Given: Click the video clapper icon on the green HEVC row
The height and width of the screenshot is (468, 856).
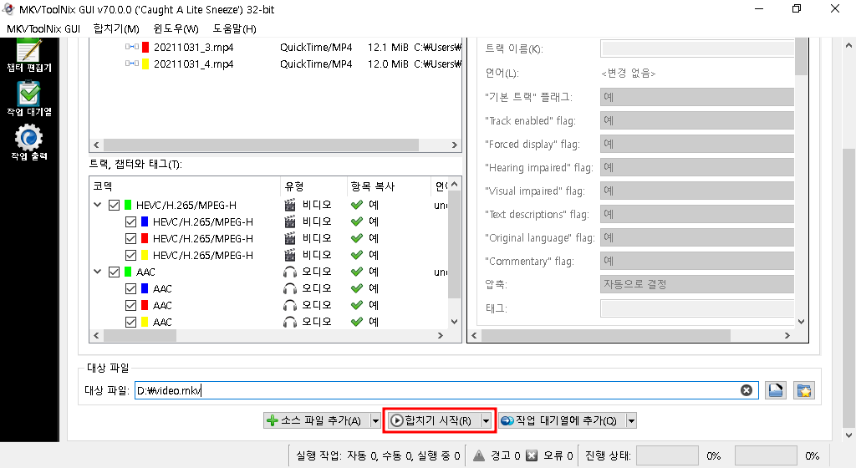Looking at the screenshot, I should tap(290, 205).
